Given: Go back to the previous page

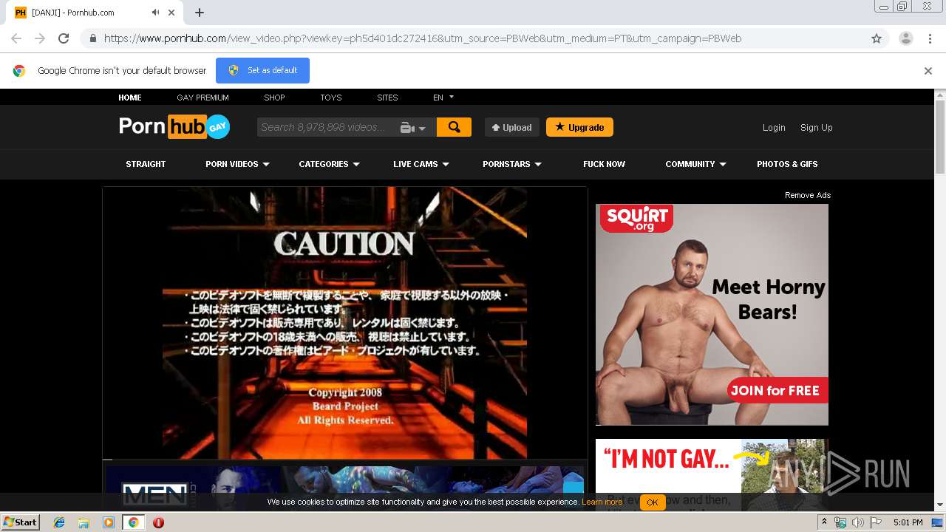Looking at the screenshot, I should [16, 38].
